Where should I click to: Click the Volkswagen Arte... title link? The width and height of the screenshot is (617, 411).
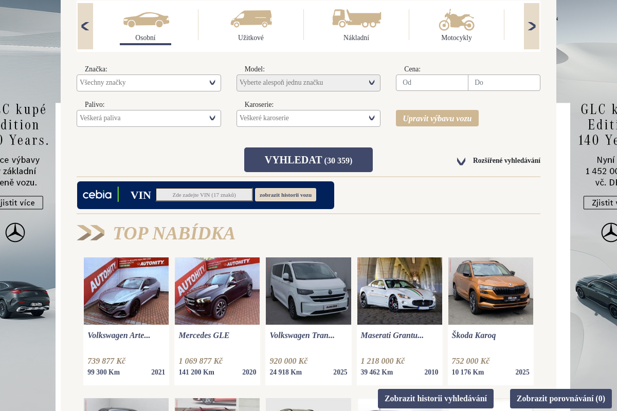[119, 335]
